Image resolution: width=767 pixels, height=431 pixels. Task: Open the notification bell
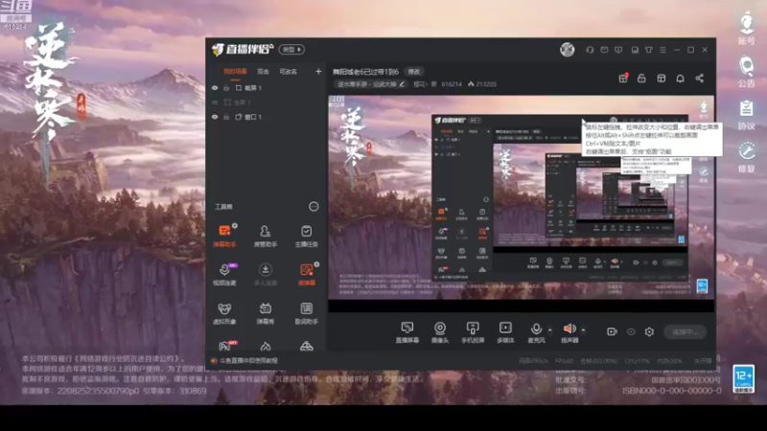[680, 79]
